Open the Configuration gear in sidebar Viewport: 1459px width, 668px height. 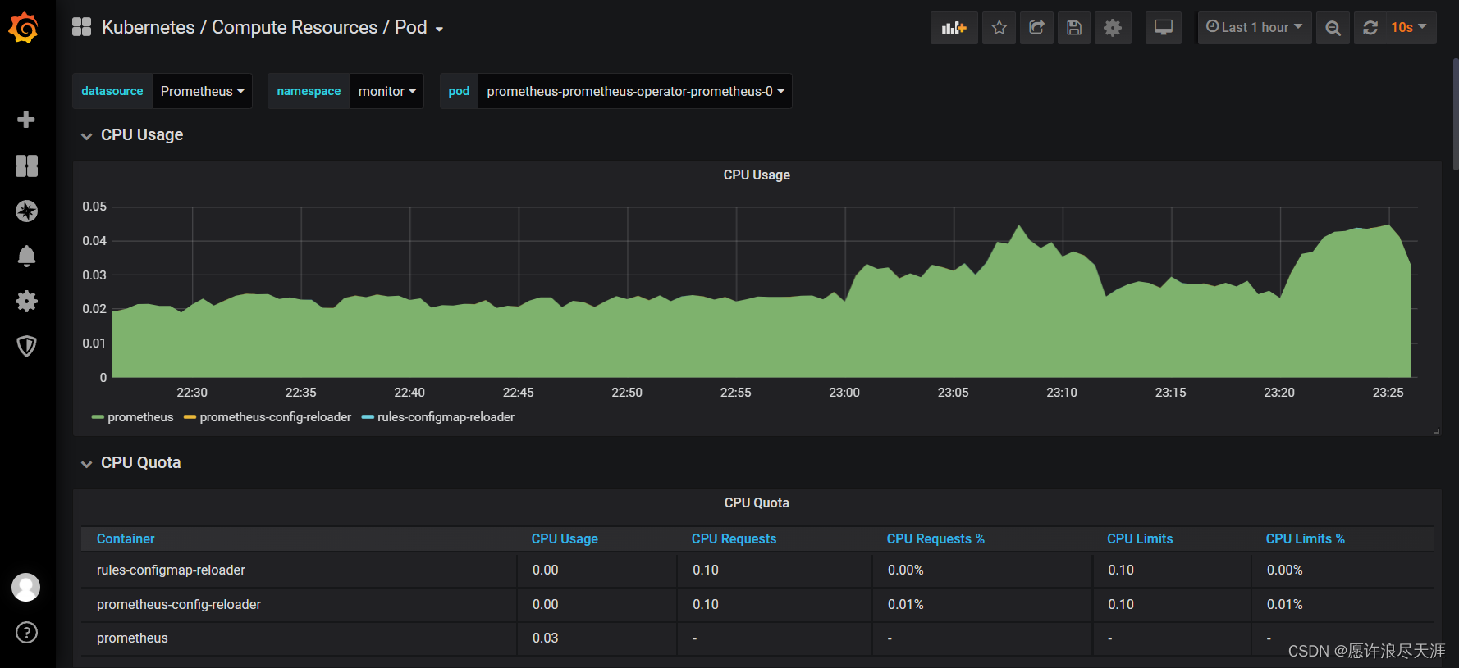click(x=26, y=301)
